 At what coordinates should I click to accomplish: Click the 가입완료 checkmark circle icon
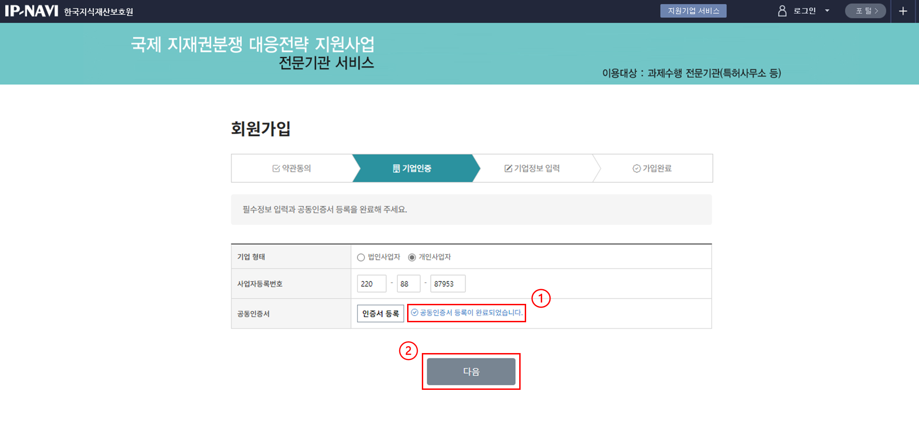click(636, 169)
